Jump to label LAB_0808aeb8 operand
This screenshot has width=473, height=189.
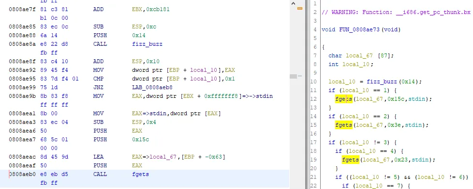152,88
